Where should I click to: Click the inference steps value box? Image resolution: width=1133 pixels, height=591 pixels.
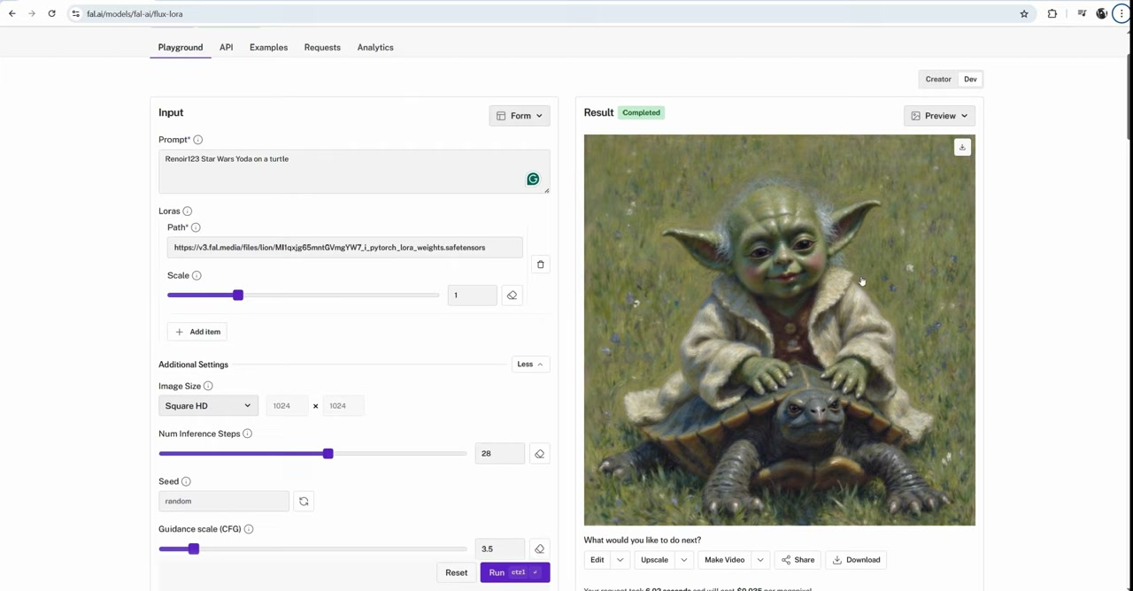499,454
